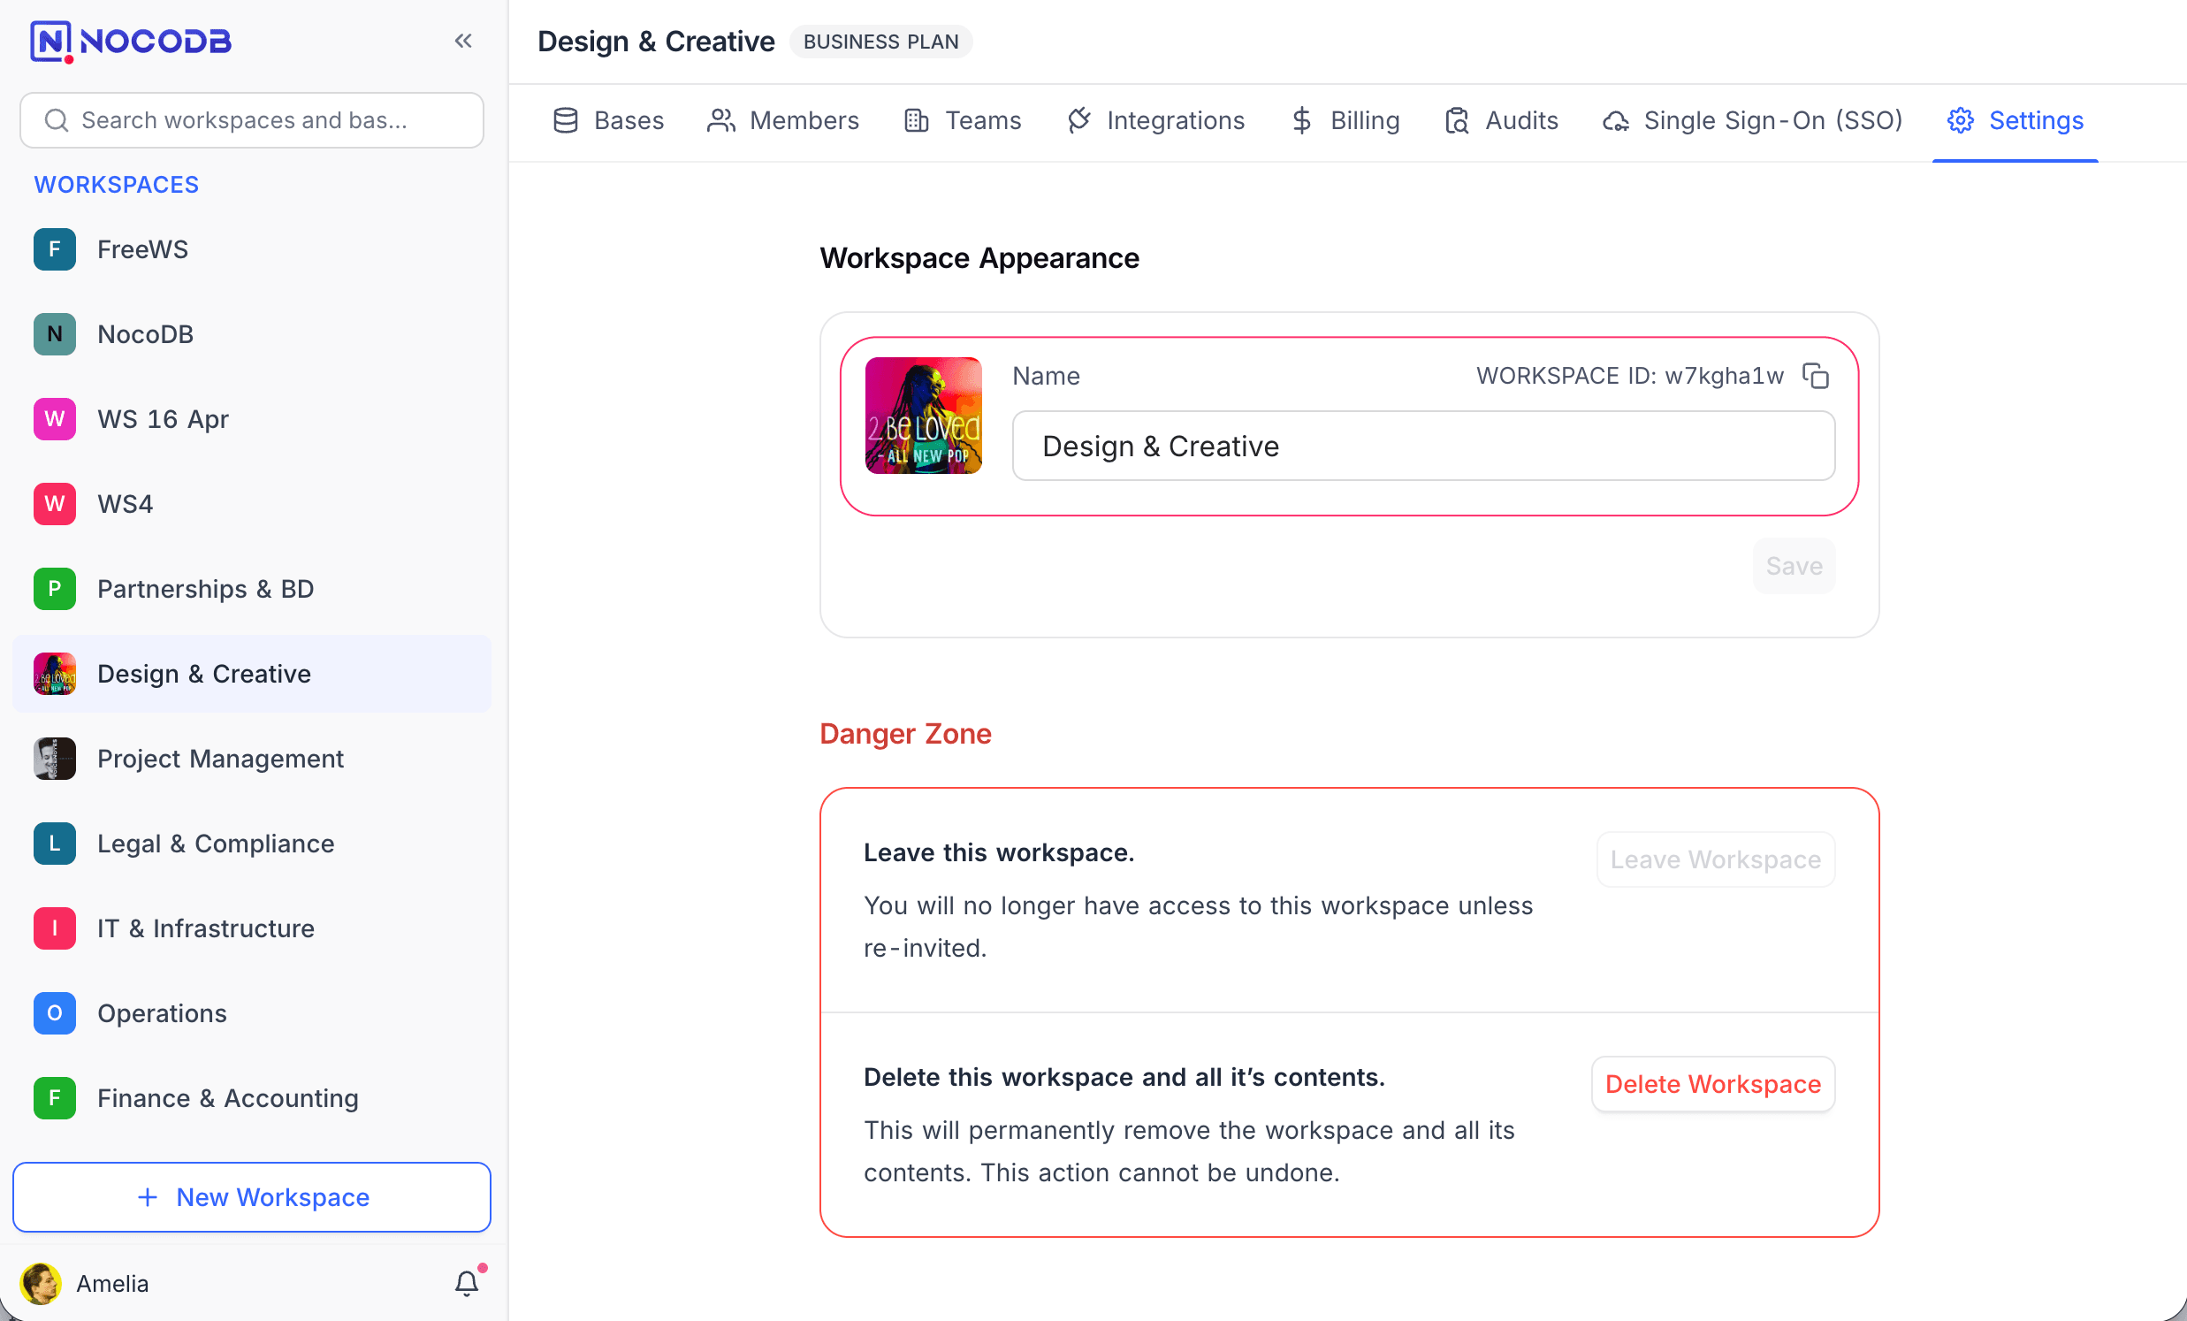This screenshot has height=1321, width=2187.
Task: Open the Bases tab
Action: [x=608, y=121]
